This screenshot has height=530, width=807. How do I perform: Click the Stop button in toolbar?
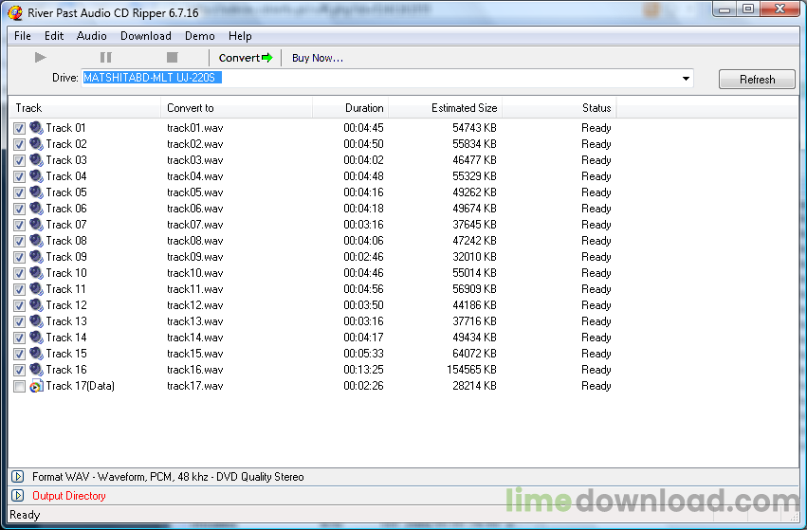click(x=172, y=58)
